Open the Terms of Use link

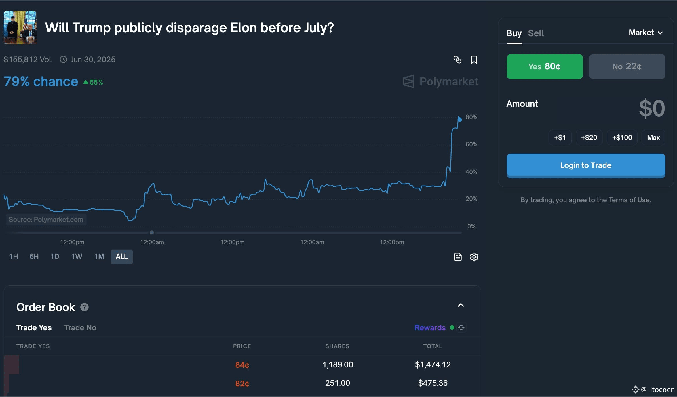click(x=629, y=200)
